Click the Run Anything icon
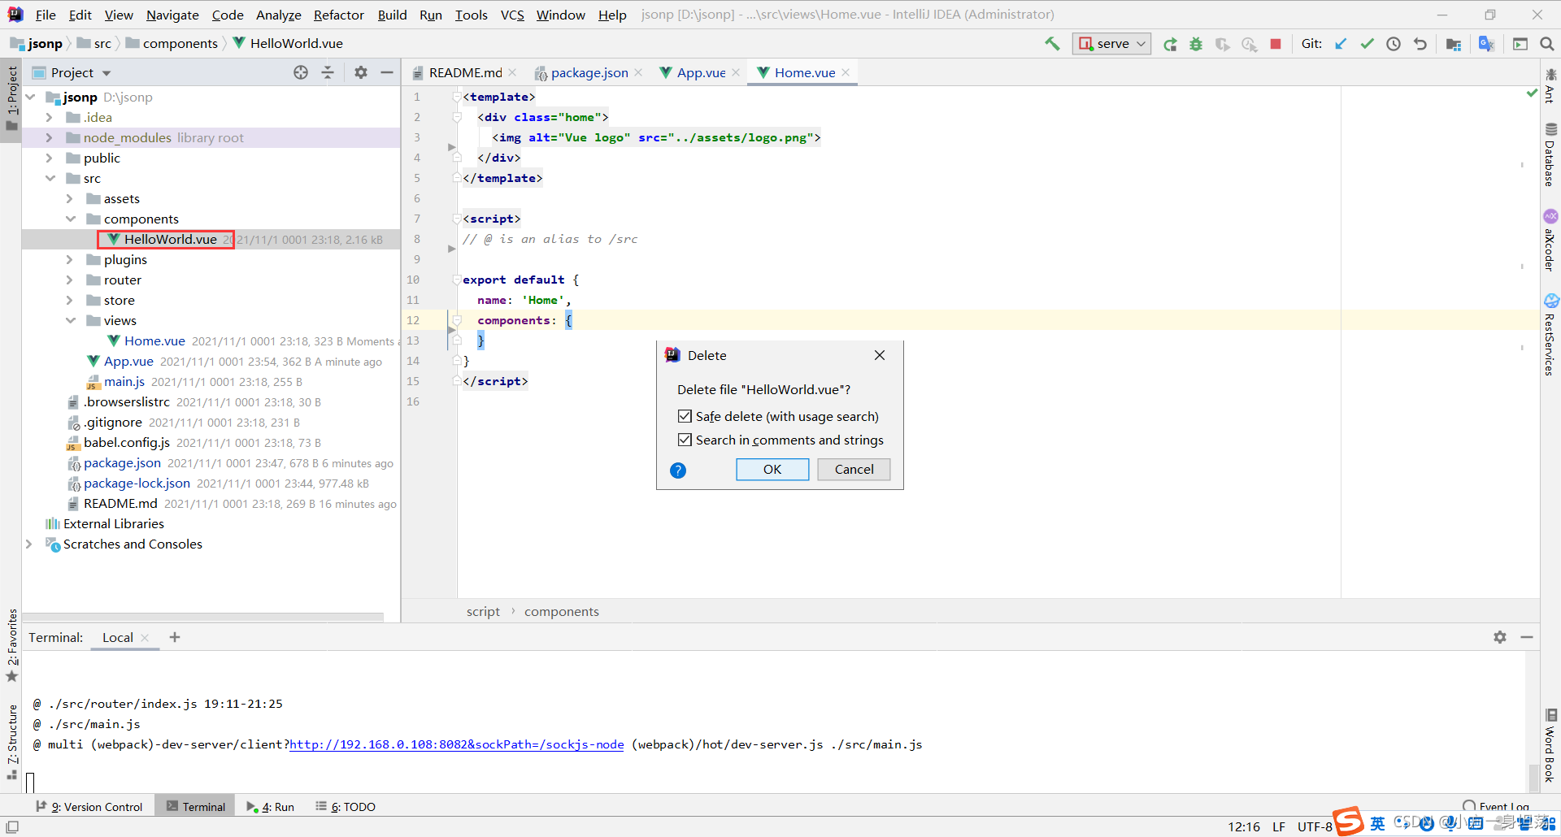The width and height of the screenshot is (1561, 837). click(x=1520, y=44)
